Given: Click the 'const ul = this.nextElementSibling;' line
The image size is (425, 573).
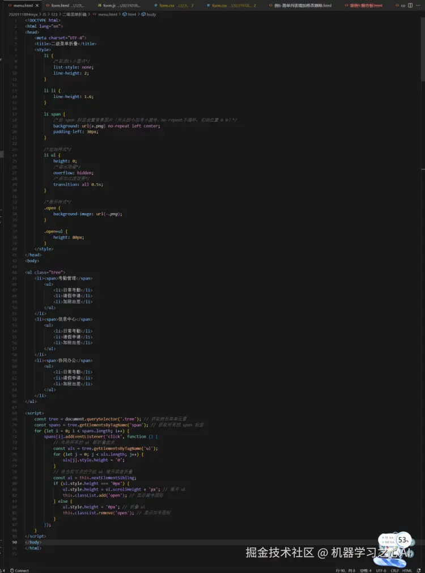Looking at the screenshot, I should point(95,478).
